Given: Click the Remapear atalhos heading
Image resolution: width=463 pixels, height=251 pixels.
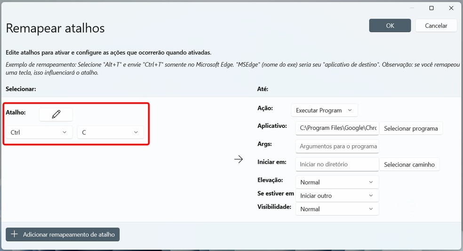Looking at the screenshot, I should pyautogui.click(x=55, y=28).
